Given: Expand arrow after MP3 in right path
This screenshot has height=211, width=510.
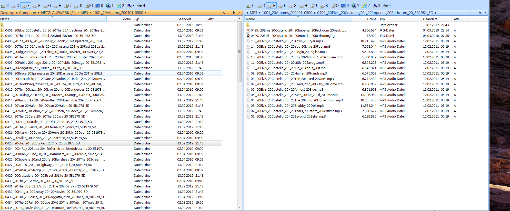Looking at the screenshot, I should tap(259, 13).
